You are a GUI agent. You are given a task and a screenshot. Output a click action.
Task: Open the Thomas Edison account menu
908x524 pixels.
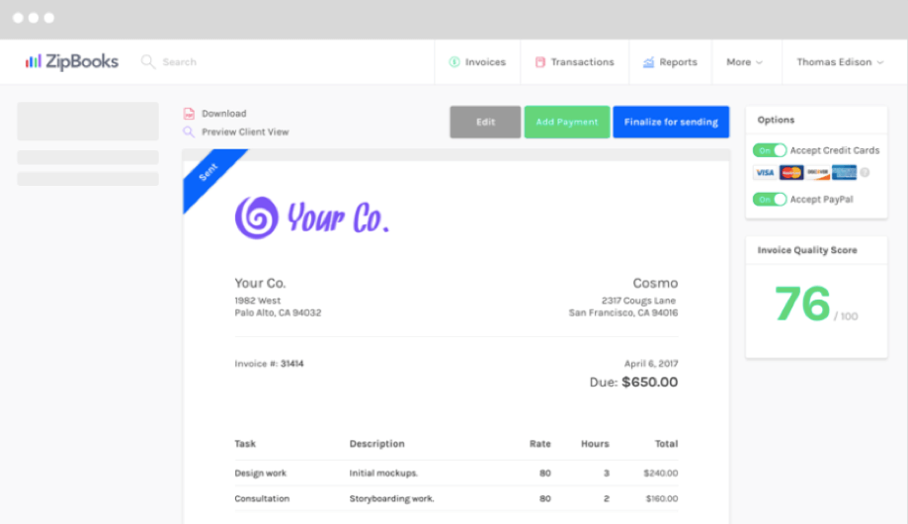(840, 62)
